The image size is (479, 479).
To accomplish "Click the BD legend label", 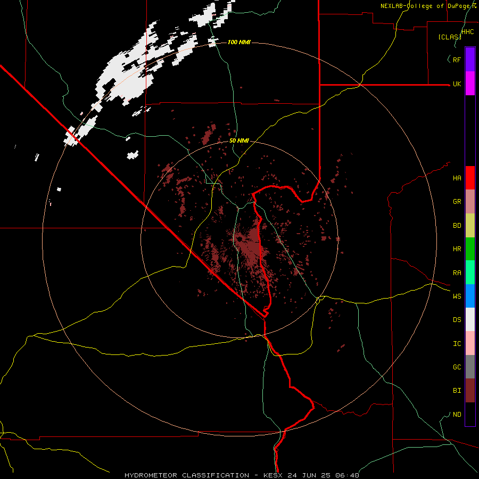I will [457, 226].
